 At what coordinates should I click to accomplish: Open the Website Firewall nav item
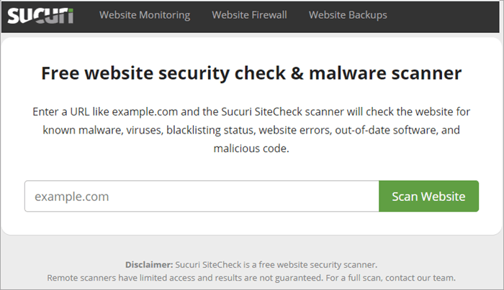249,15
